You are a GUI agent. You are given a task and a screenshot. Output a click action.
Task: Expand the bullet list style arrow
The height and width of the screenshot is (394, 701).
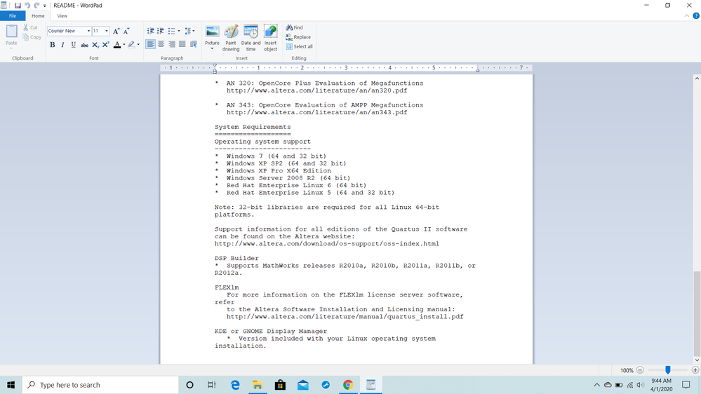coord(179,31)
